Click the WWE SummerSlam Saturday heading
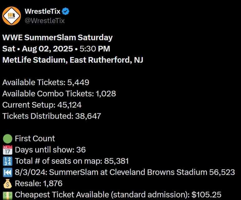The image size is (241, 200). [57, 38]
